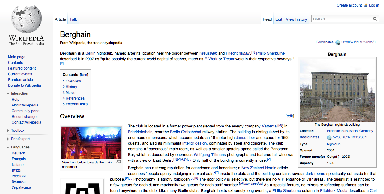This screenshot has height=194, width=384.
Task: Open Featured content link
Action: tap(22, 68)
